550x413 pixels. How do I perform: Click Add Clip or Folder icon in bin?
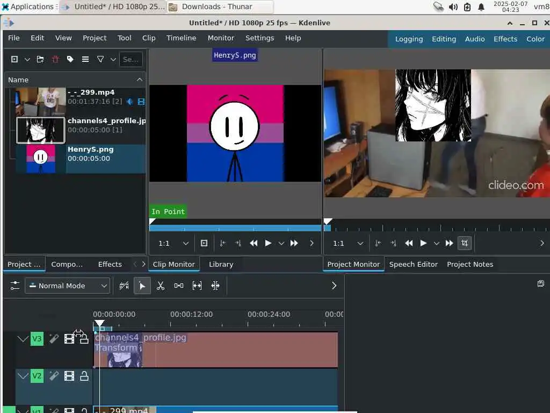click(15, 59)
